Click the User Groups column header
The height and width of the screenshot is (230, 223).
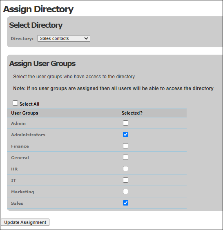pyautogui.click(x=25, y=113)
